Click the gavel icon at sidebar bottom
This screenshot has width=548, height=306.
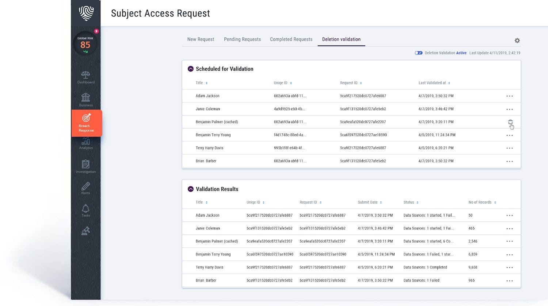[x=85, y=231]
